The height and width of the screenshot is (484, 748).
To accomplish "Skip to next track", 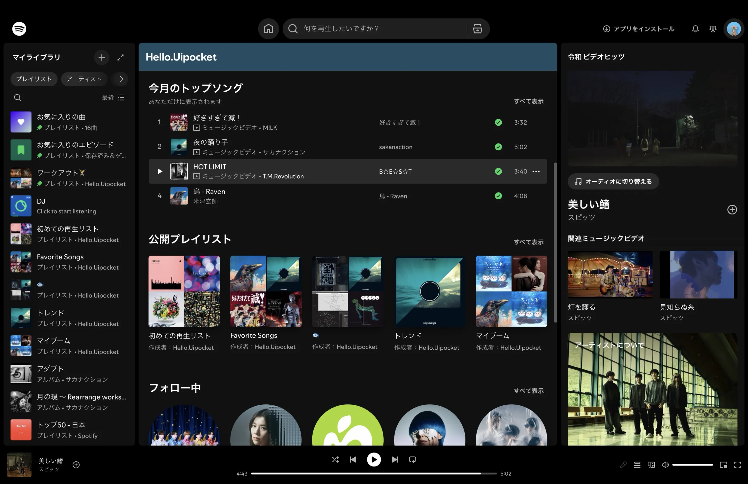I will (x=395, y=460).
